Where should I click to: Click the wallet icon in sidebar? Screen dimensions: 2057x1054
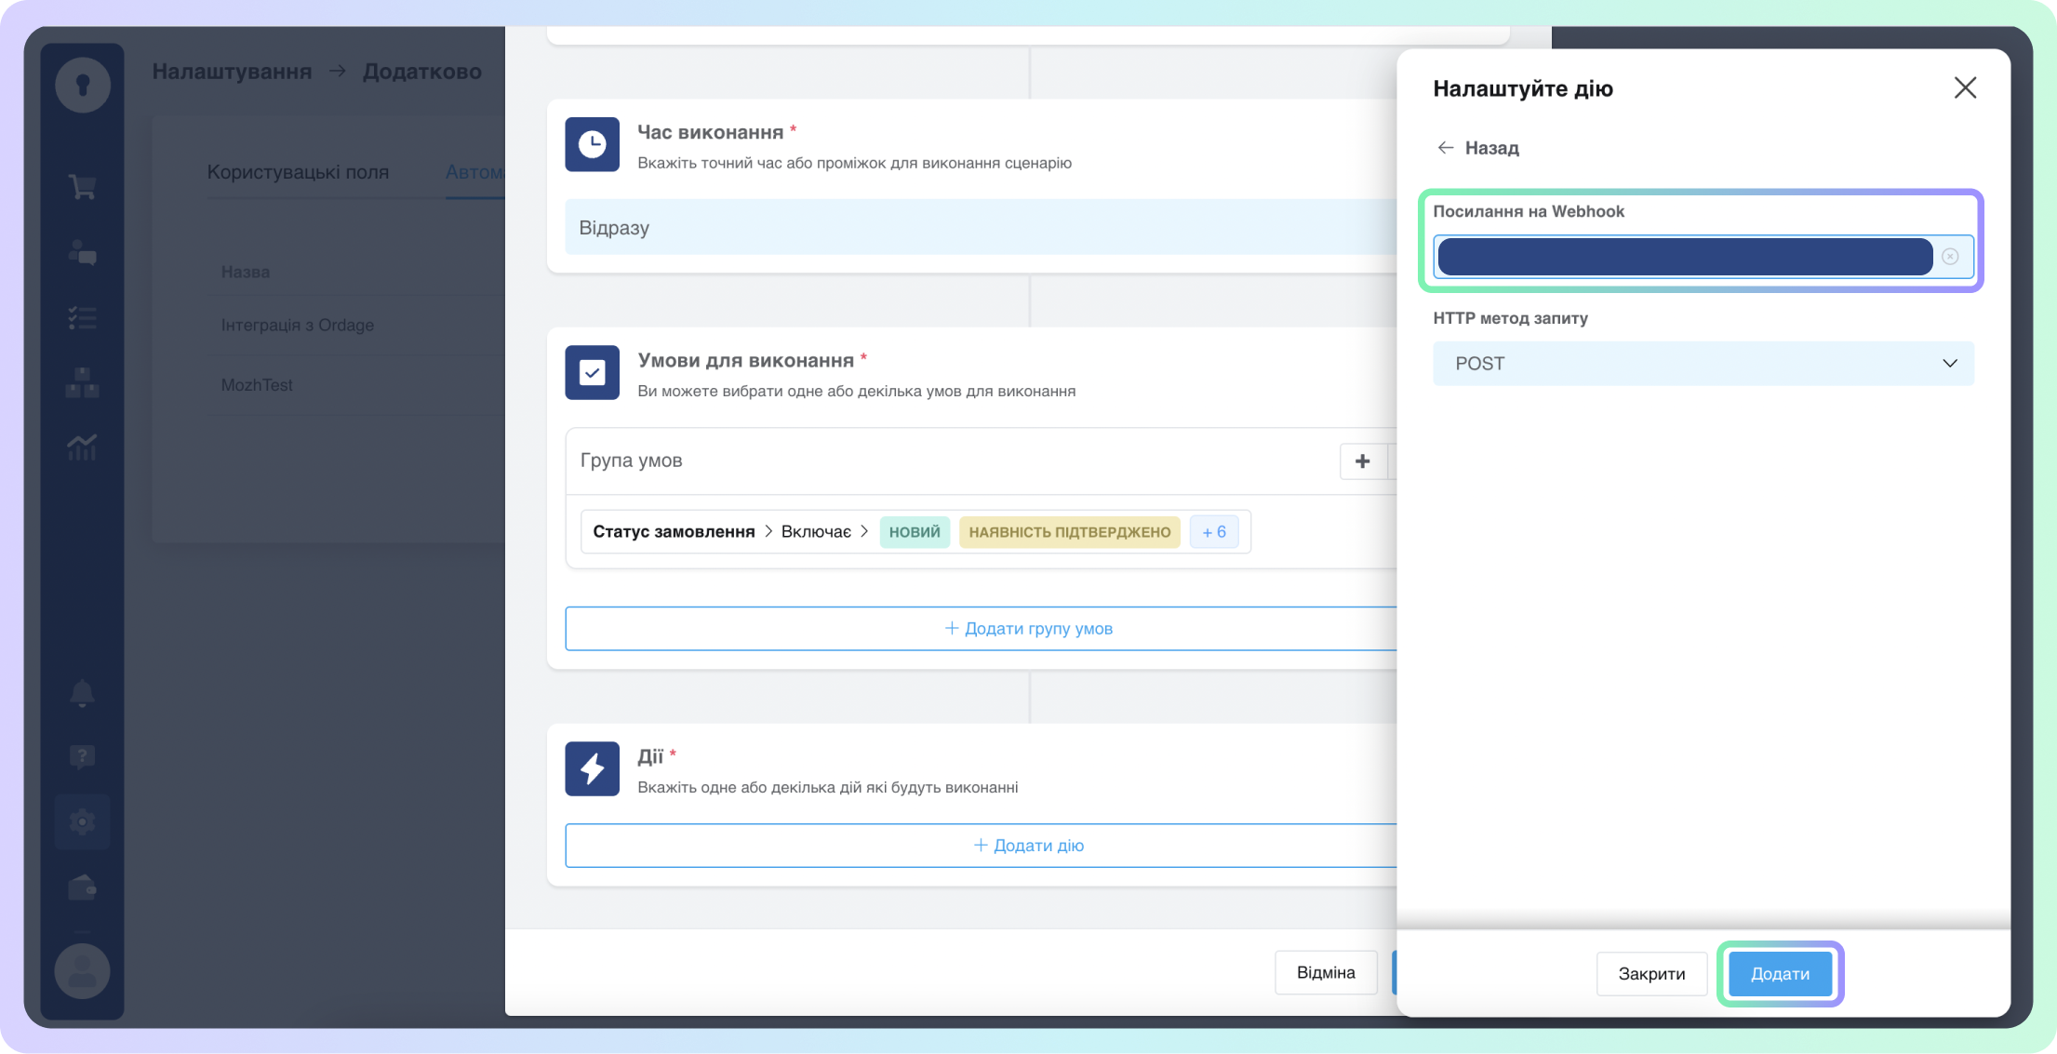point(82,888)
